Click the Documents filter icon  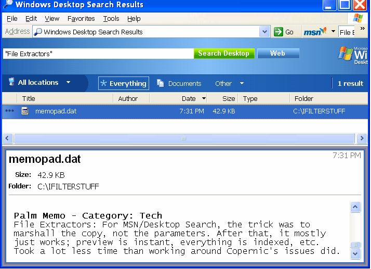[x=161, y=83]
